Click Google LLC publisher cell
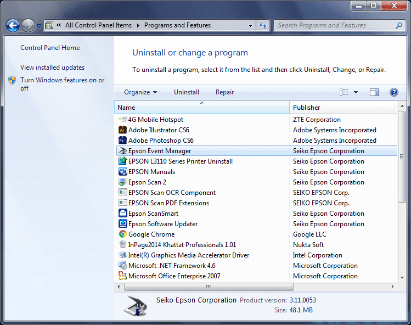411x325 pixels. pyautogui.click(x=309, y=234)
